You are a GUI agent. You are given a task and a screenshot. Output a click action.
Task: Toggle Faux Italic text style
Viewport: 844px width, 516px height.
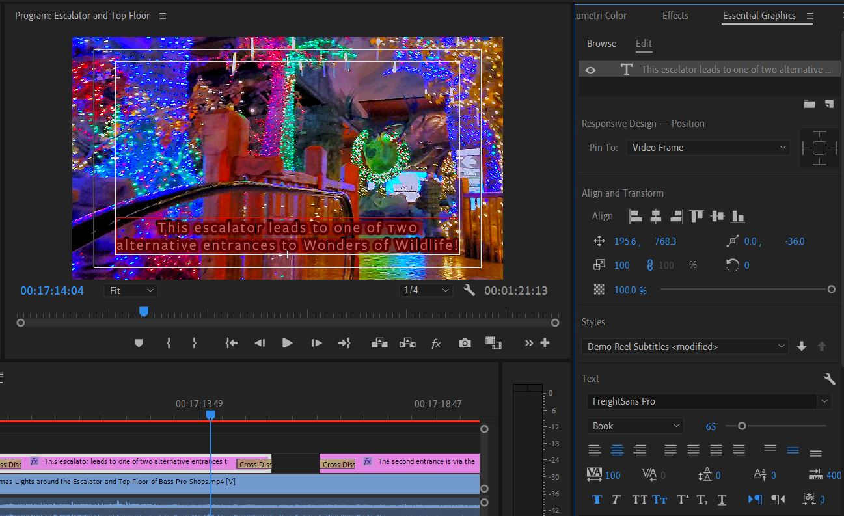tap(616, 500)
